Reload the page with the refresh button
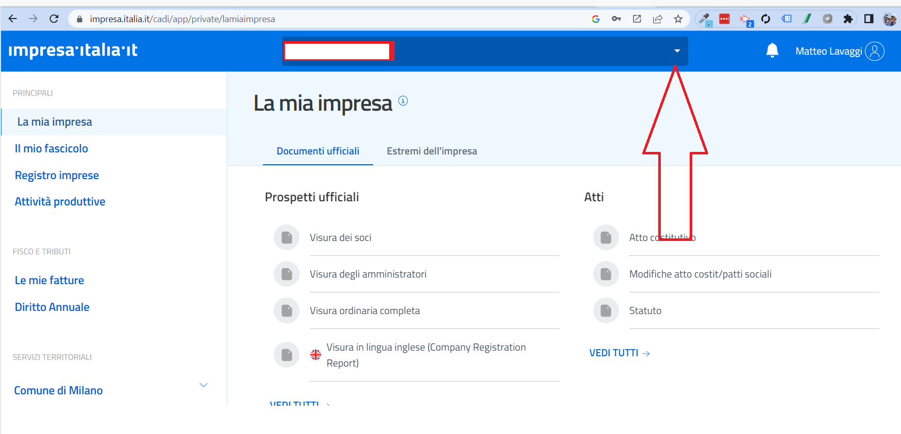The height and width of the screenshot is (434, 901). [x=54, y=19]
